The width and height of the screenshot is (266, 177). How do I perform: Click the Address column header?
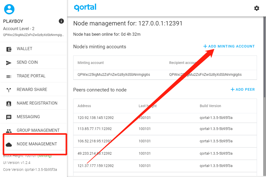coord(84,106)
